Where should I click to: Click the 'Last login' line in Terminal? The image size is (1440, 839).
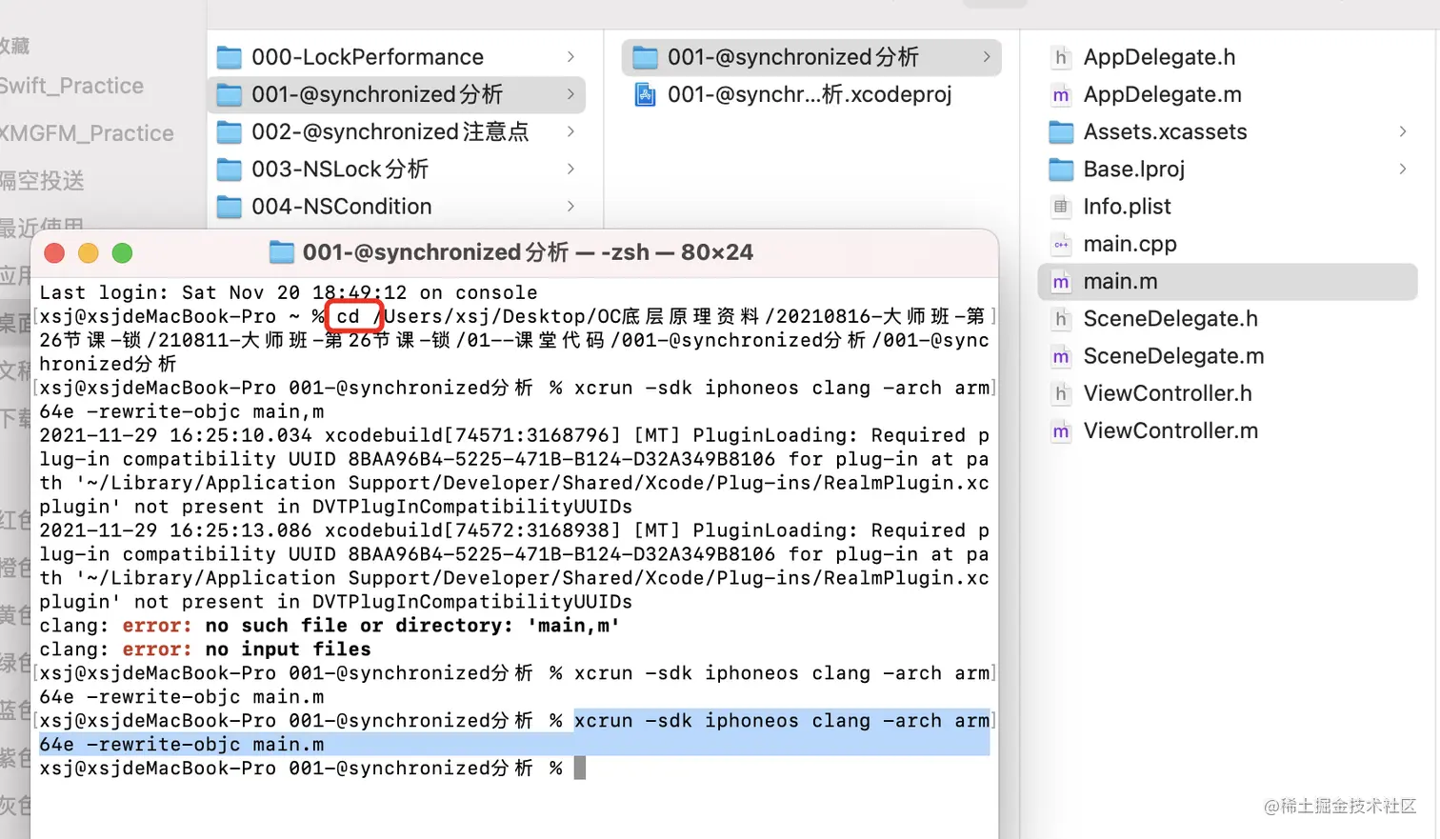tap(289, 292)
